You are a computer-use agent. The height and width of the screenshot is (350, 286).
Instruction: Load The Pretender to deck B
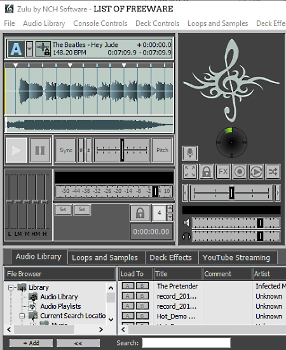click(x=142, y=286)
